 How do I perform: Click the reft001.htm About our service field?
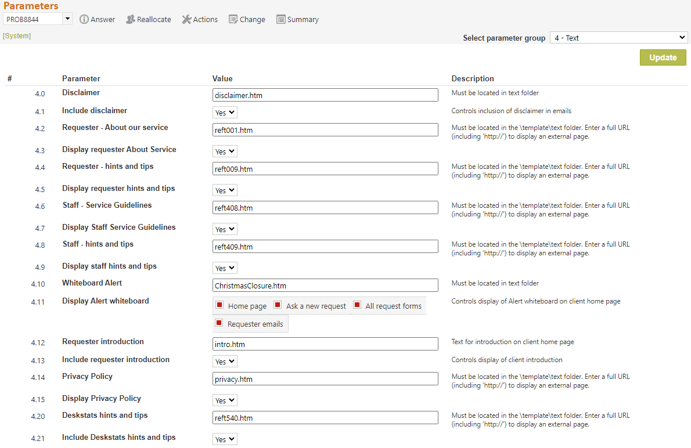[325, 130]
